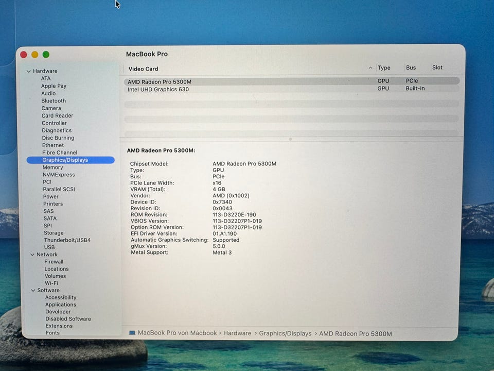The width and height of the screenshot is (494, 371).
Task: Select Bluetooth in the sidebar
Action: point(54,100)
